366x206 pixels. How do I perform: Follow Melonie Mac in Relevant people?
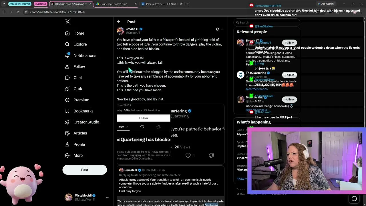coord(289,100)
